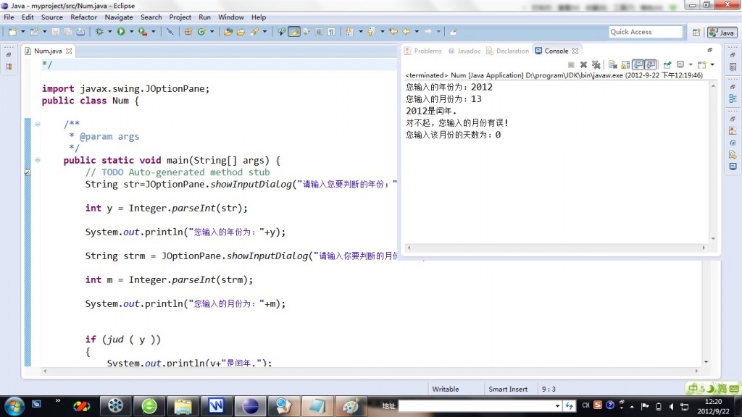Open the Display Selected Console dropdown
This screenshot has height=417, width=742.
click(691, 64)
